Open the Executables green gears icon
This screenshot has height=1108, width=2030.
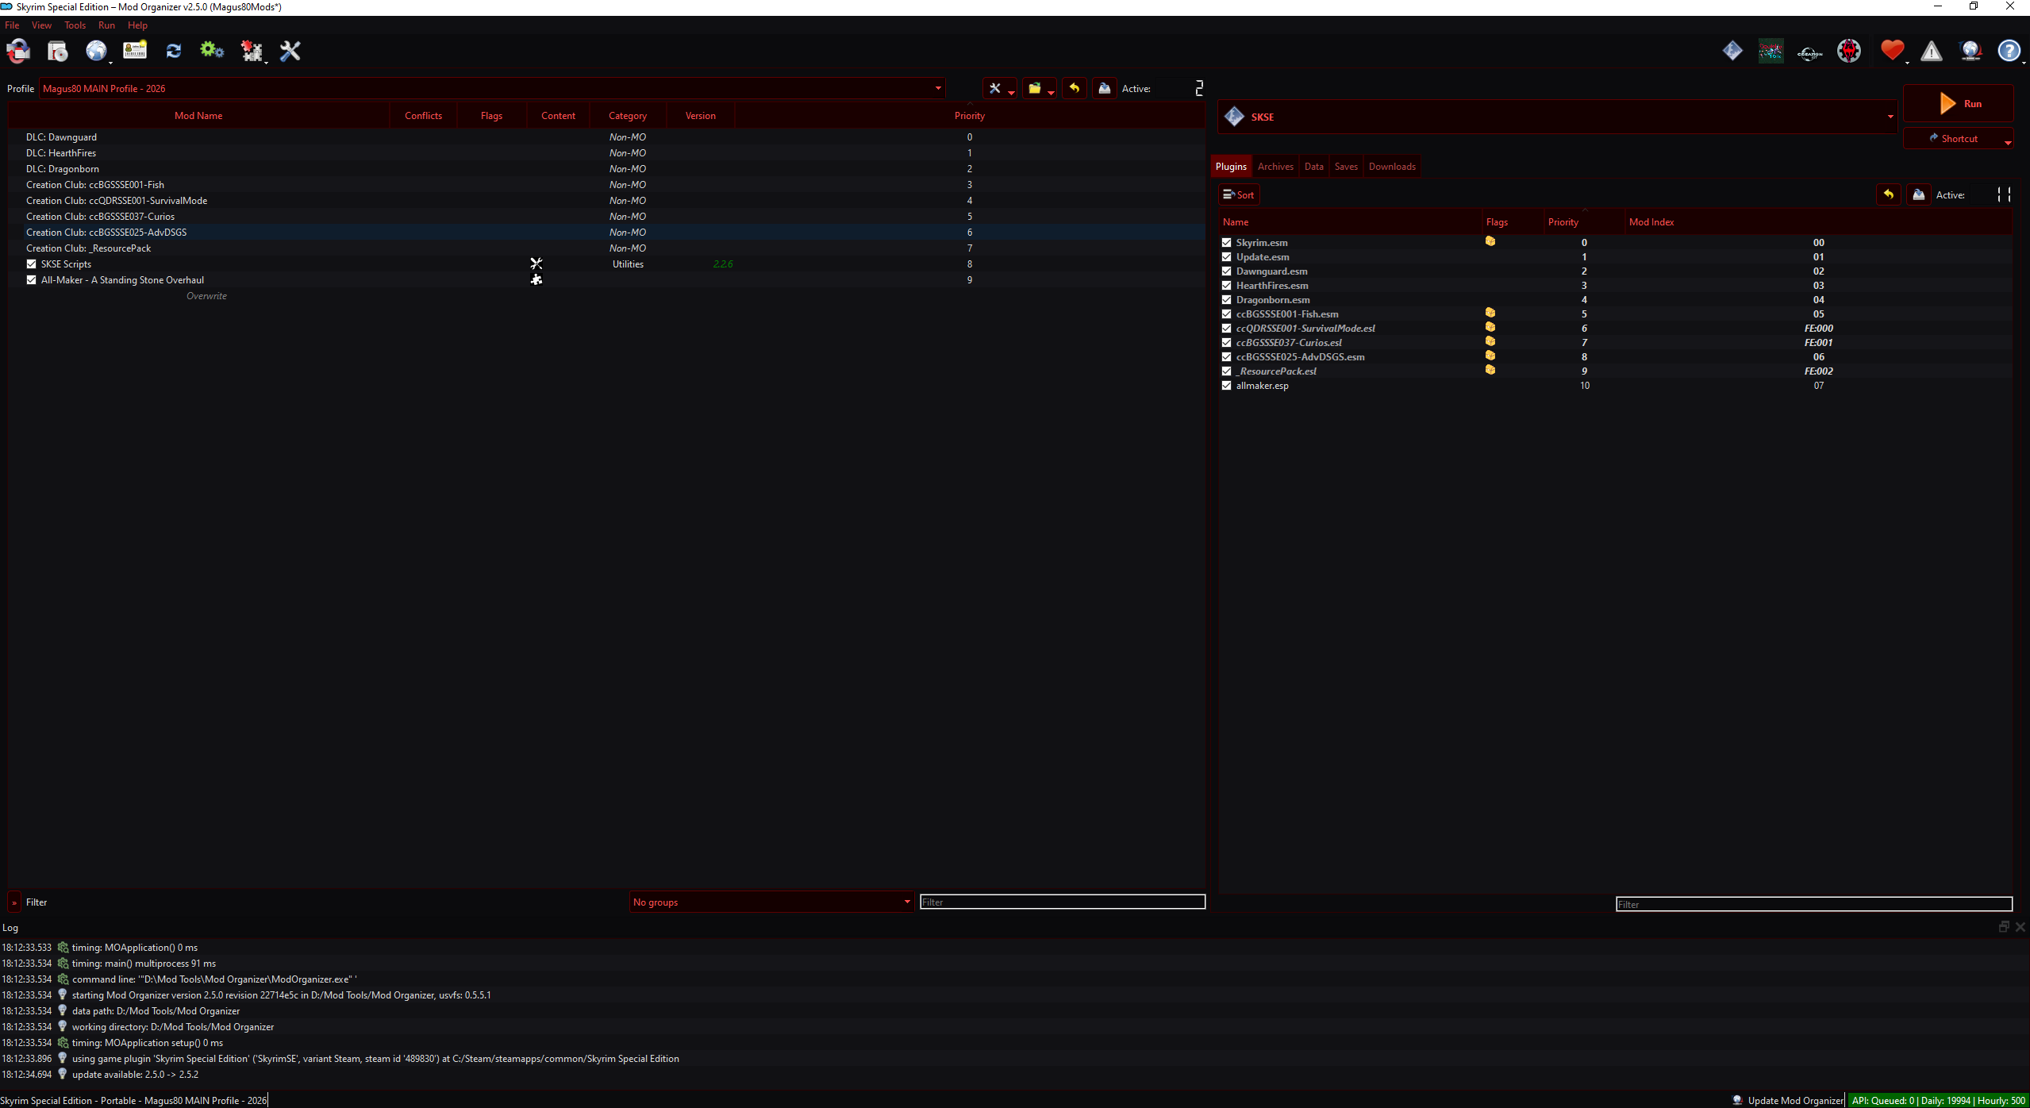point(212,52)
